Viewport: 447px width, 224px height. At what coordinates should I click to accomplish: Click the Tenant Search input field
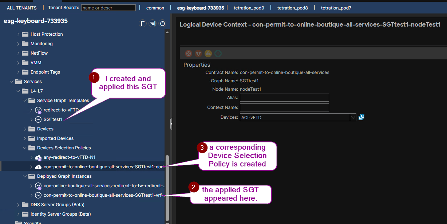pos(108,8)
